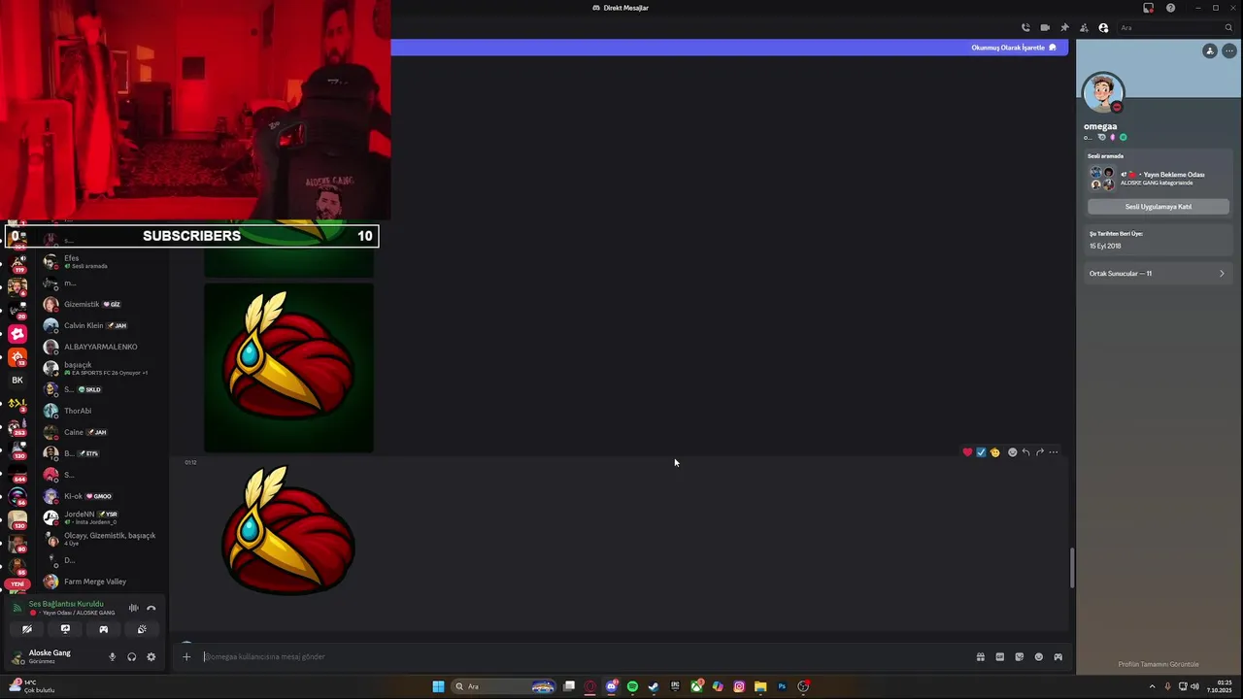This screenshot has width=1243, height=699.
Task: Open DM with ALBAYYARMALENKO
Action: pos(101,347)
